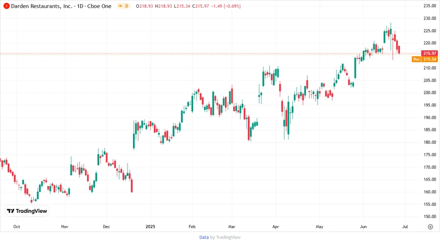Click the 'Jun' time axis label
Image resolution: width=440 pixels, height=243 pixels.
coord(363,226)
